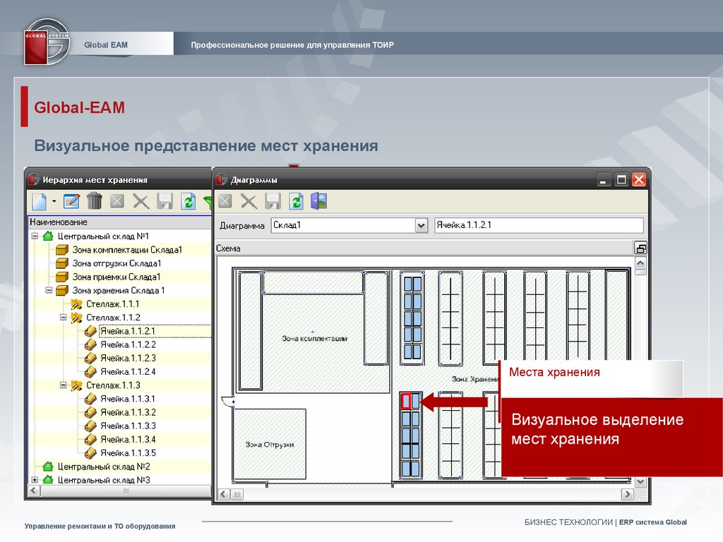Viewport: 723px width, 542px height.
Task: Click the rack icon beside Стеллаж.1.1.1
Action: tap(76, 304)
